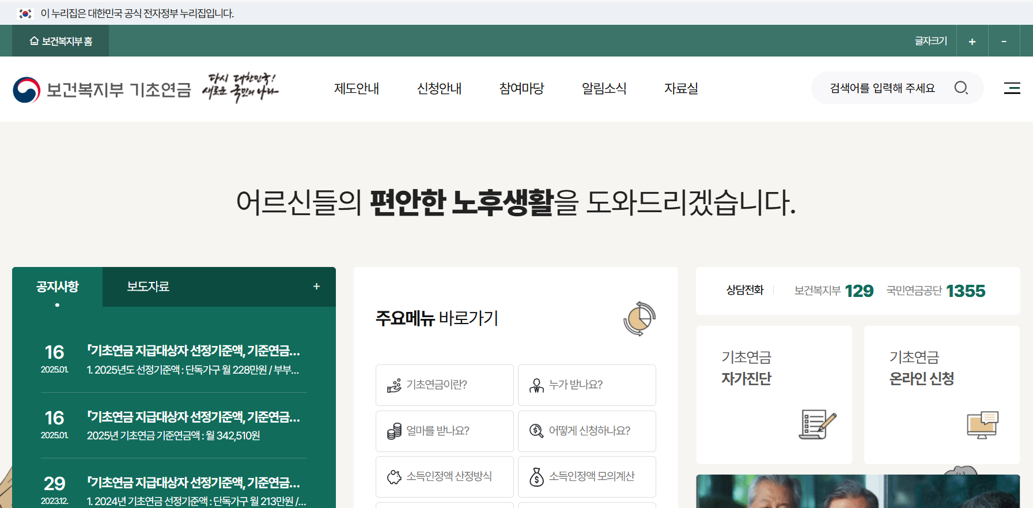Click the search magnifier icon
The height and width of the screenshot is (508, 1033).
click(961, 88)
